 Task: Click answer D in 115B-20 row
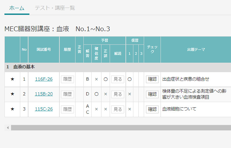point(87,94)
